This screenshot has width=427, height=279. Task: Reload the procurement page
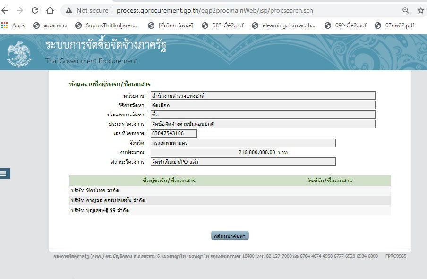[x=35, y=10]
